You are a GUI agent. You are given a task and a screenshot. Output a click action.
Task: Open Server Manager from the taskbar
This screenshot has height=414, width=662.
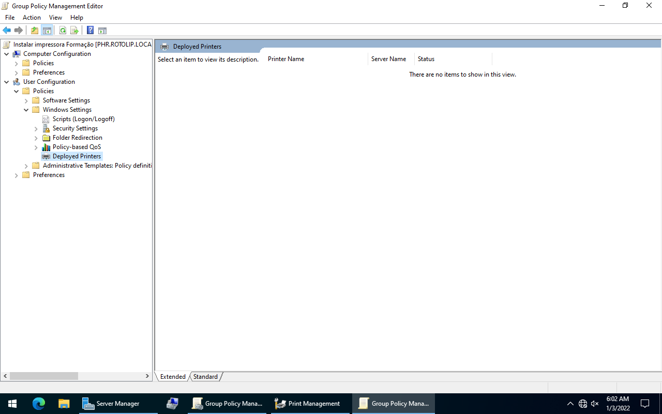click(112, 404)
